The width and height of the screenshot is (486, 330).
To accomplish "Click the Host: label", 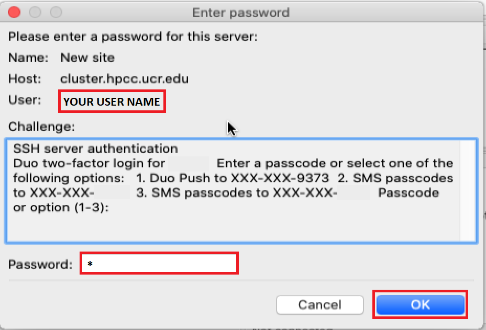I will coord(25,79).
